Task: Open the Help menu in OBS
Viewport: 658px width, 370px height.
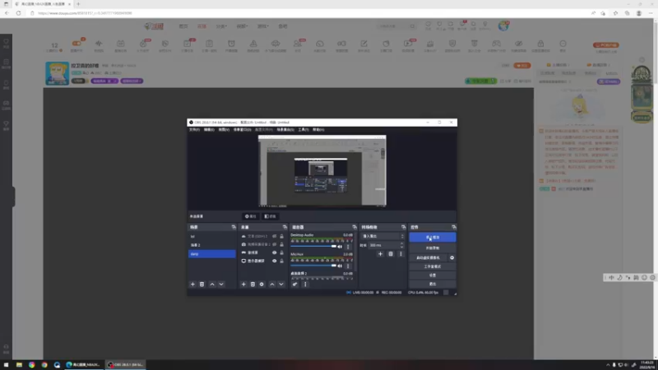Action: point(318,130)
